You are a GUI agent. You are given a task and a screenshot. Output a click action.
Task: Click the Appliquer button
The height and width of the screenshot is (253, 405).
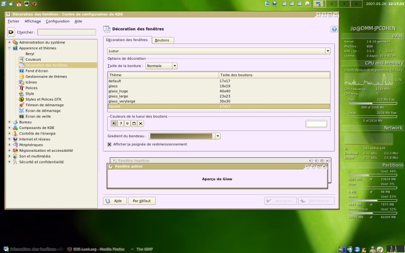tap(280, 201)
